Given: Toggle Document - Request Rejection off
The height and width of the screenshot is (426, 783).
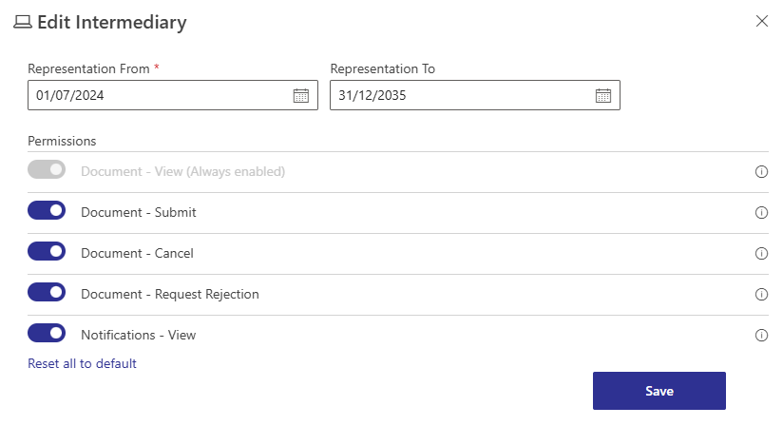Looking at the screenshot, I should [47, 293].
